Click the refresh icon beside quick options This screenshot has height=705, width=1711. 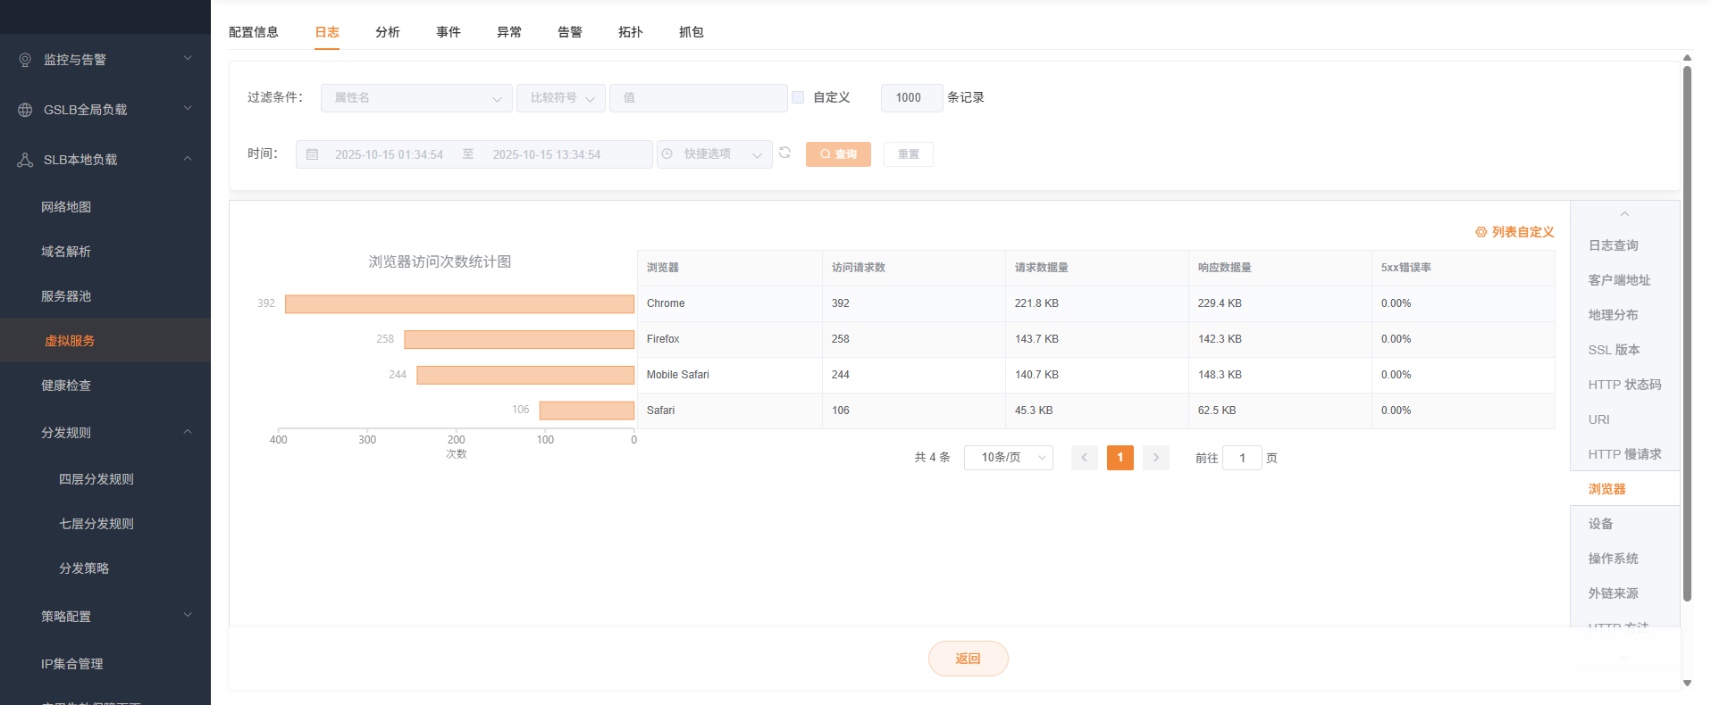[784, 153]
